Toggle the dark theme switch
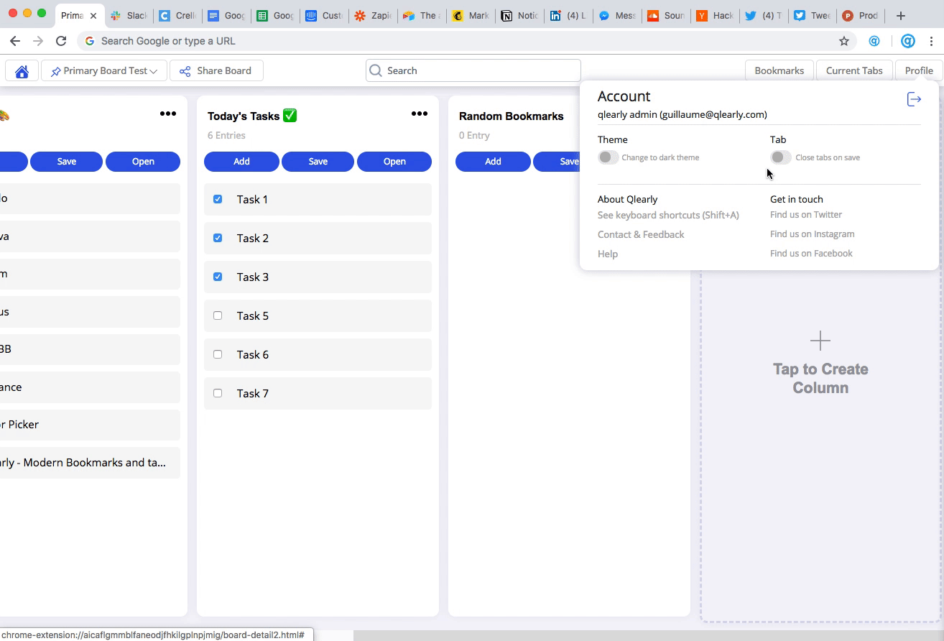This screenshot has width=944, height=641. click(608, 157)
